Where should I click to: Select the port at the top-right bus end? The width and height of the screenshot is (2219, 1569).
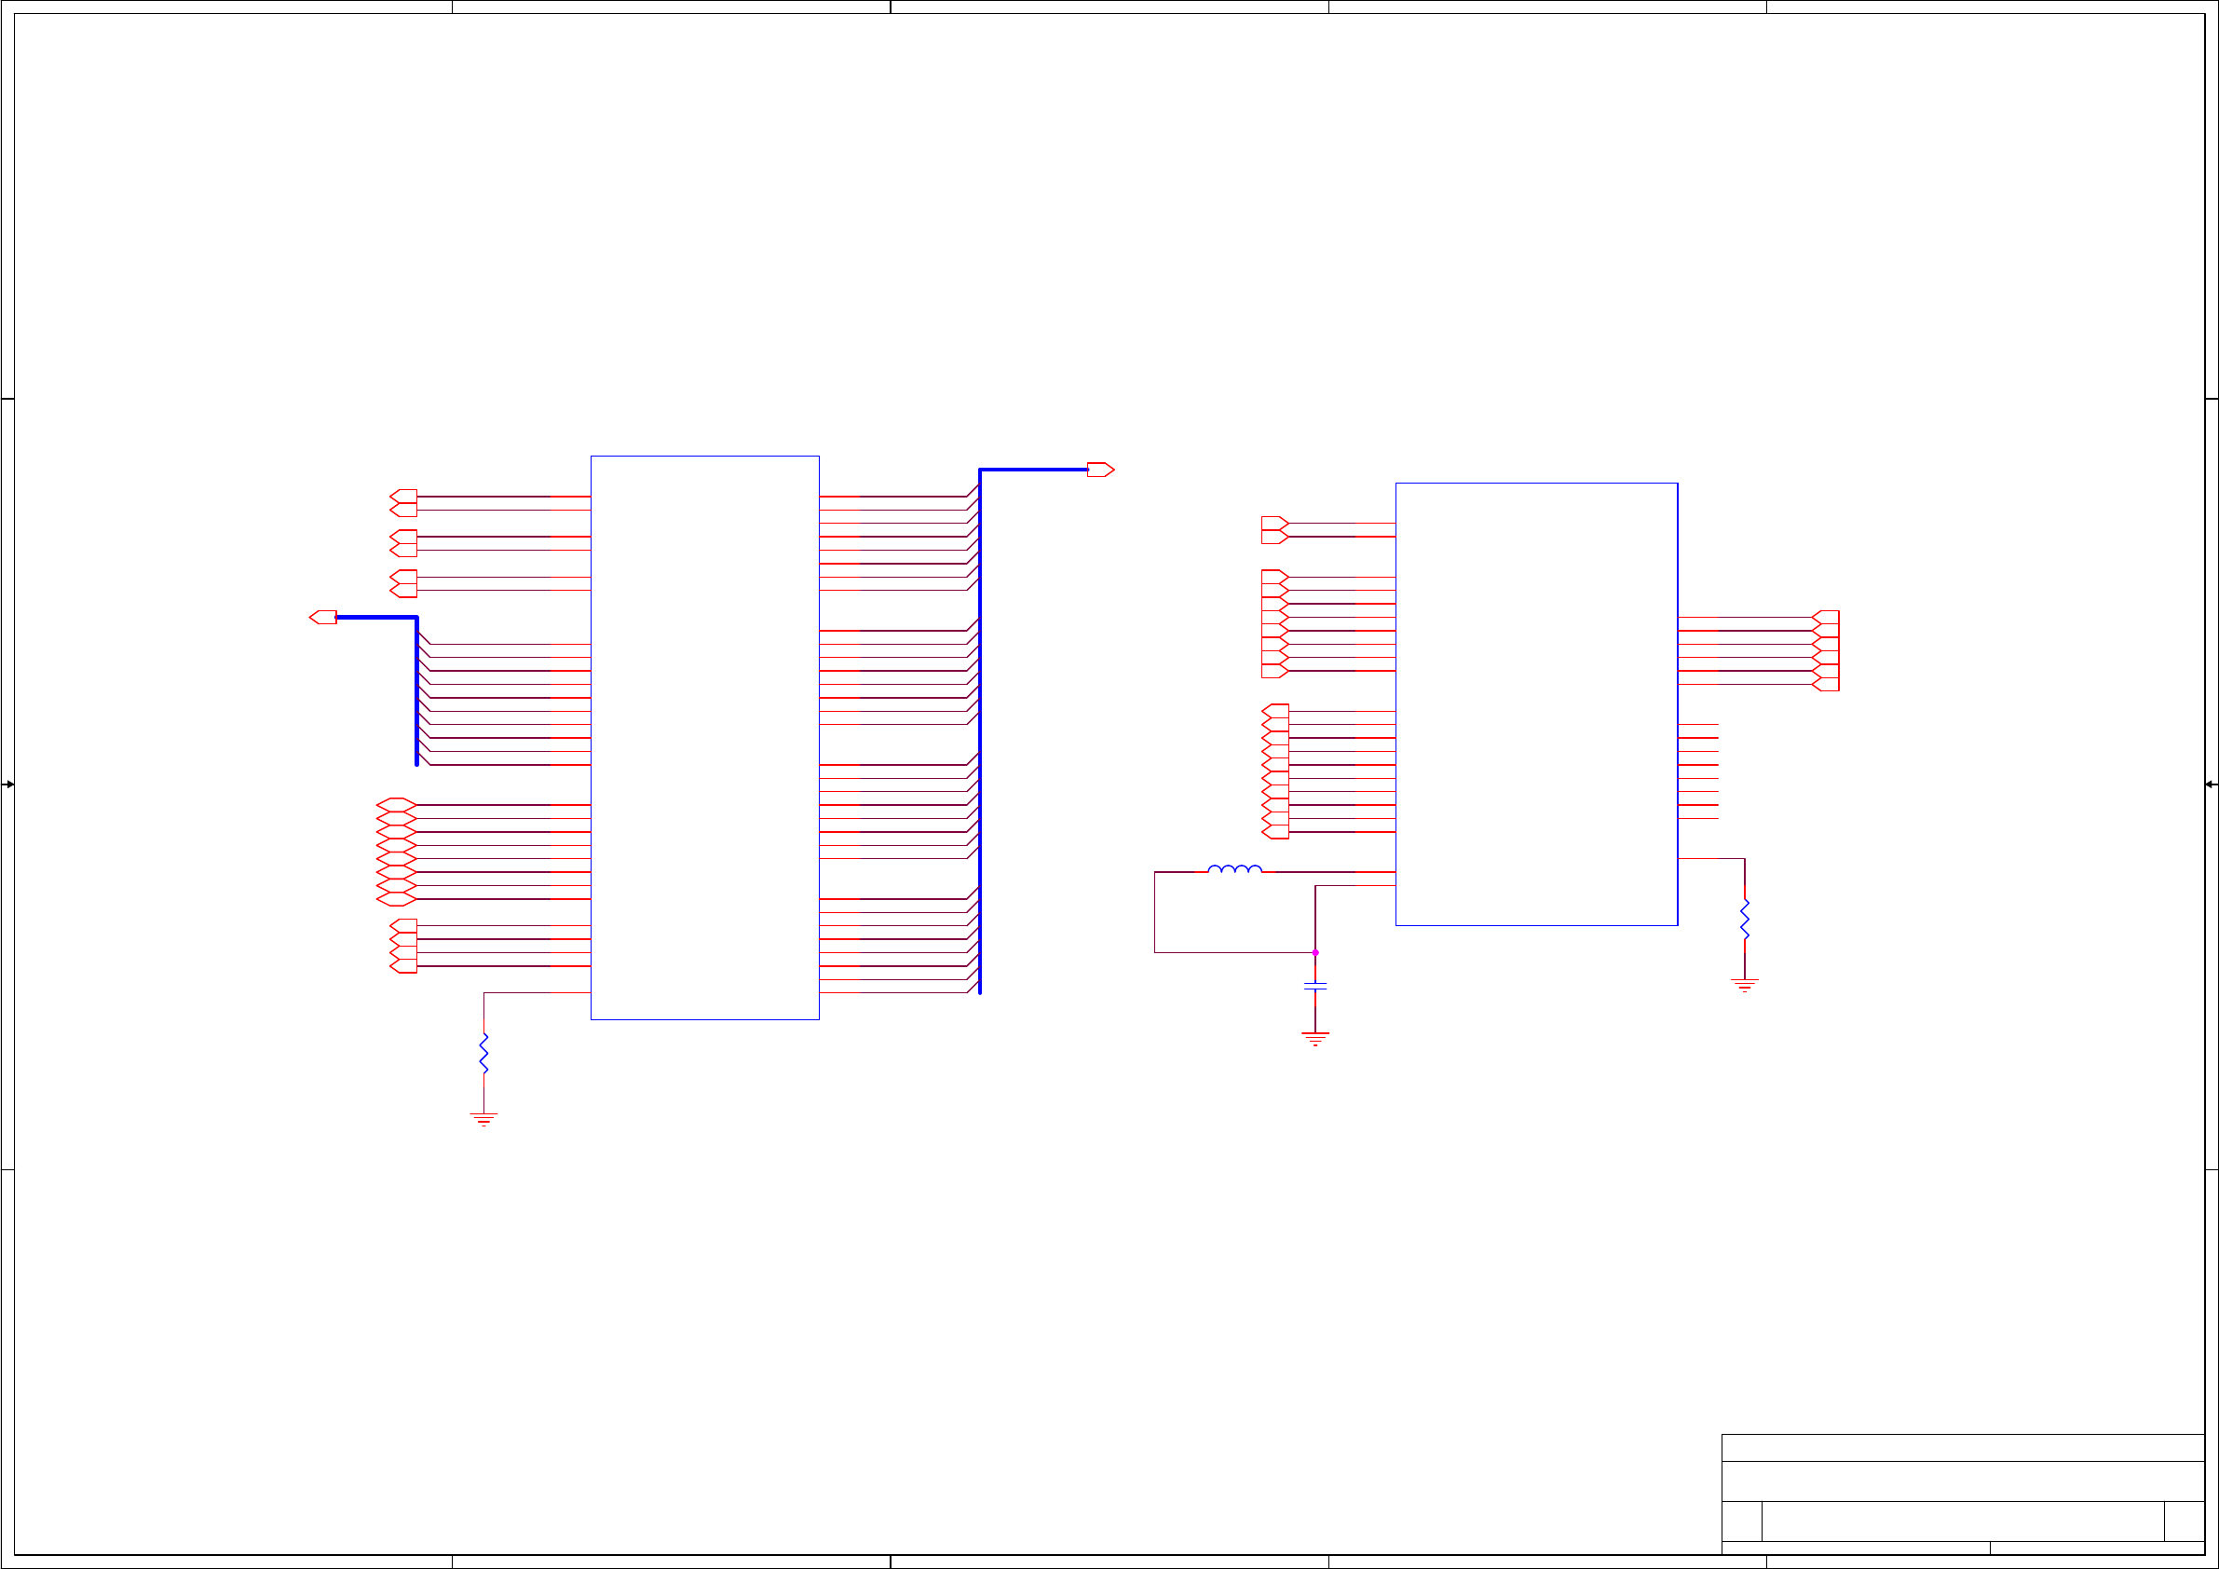[x=1100, y=470]
